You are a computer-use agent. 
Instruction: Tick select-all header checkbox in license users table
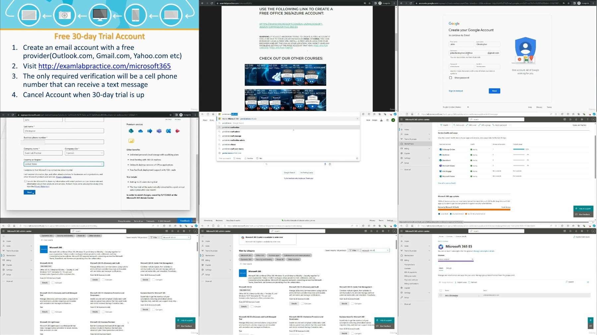click(441, 290)
